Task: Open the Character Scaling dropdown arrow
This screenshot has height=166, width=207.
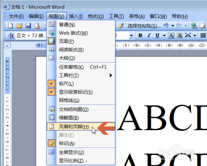Action: click(195, 35)
